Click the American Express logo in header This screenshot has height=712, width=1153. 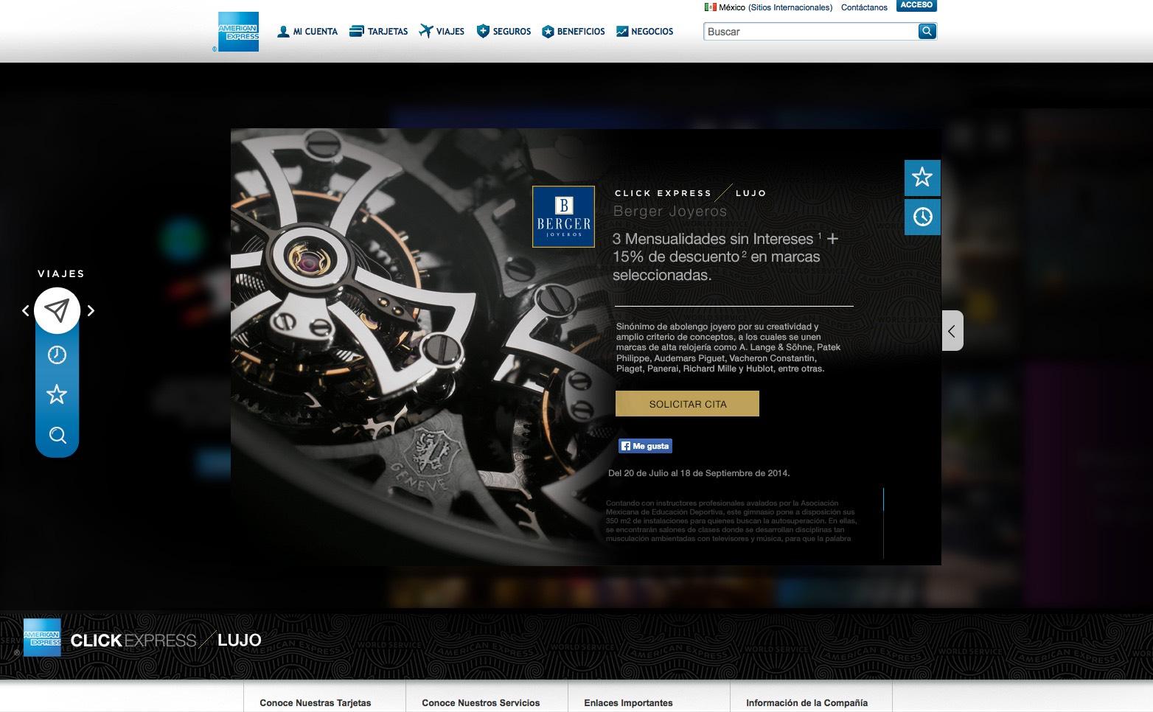pyautogui.click(x=238, y=32)
